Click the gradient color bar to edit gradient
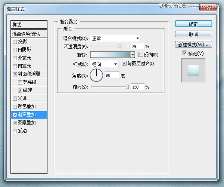Viewport: 224px width, 187px height. tap(110, 55)
